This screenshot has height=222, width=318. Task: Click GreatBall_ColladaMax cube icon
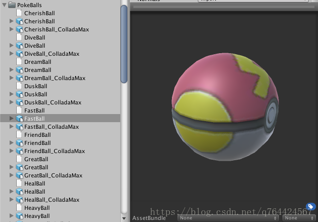(x=19, y=175)
